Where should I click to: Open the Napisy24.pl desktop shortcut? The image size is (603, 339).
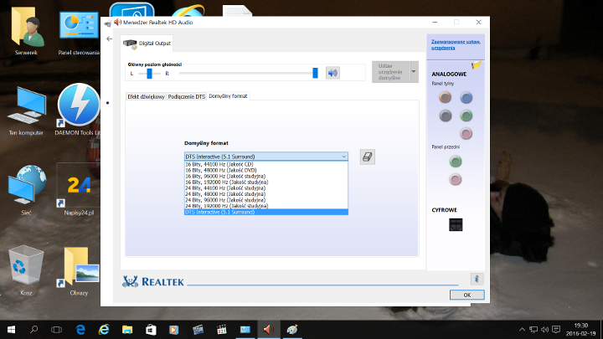click(x=79, y=189)
